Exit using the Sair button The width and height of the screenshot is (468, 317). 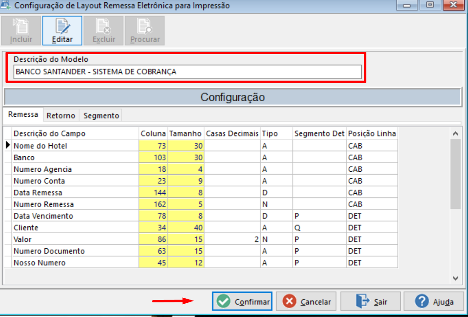coord(370,301)
